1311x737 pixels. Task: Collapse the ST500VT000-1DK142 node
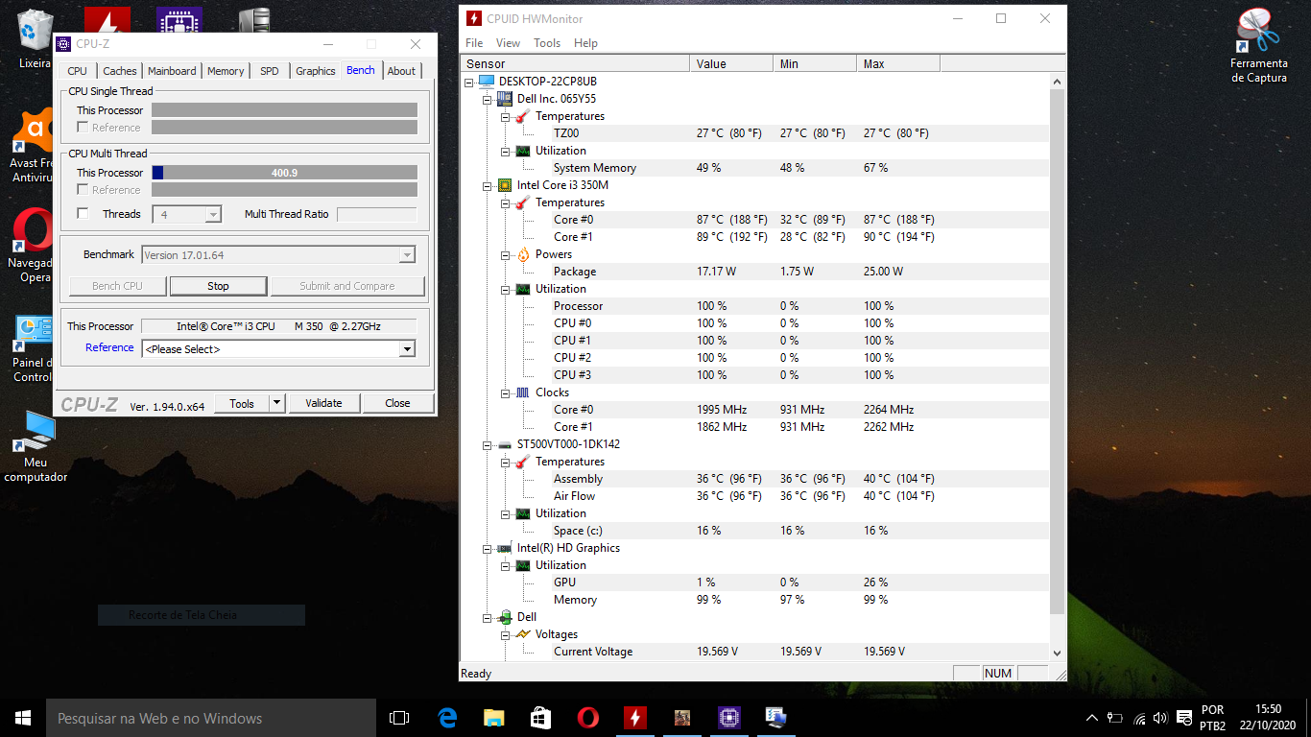[x=488, y=444]
